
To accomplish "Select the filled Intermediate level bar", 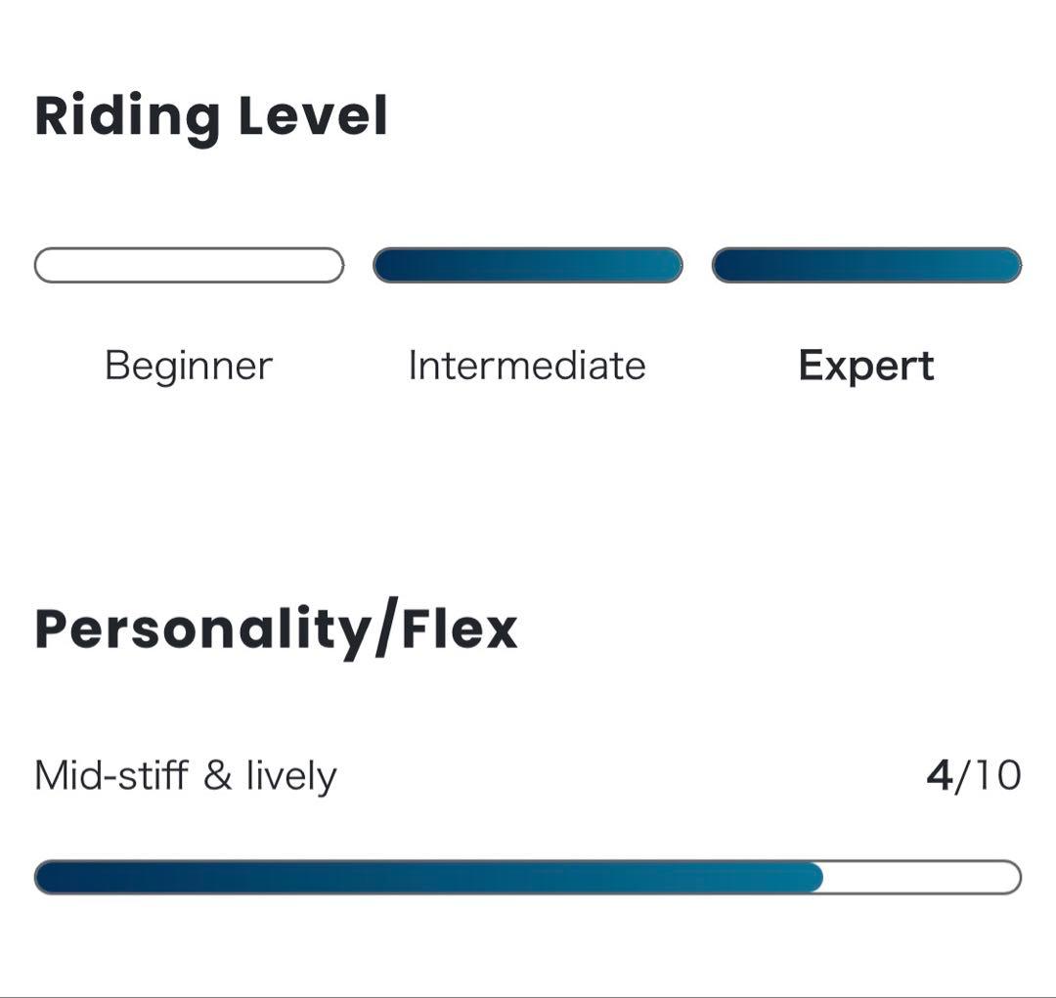I will (x=528, y=265).
